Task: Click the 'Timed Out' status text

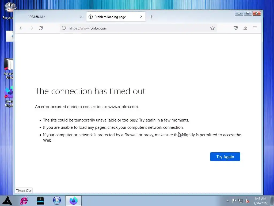Action: 24,191
